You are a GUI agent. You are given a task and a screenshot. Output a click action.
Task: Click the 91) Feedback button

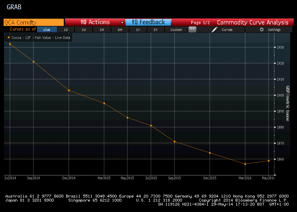(148, 22)
